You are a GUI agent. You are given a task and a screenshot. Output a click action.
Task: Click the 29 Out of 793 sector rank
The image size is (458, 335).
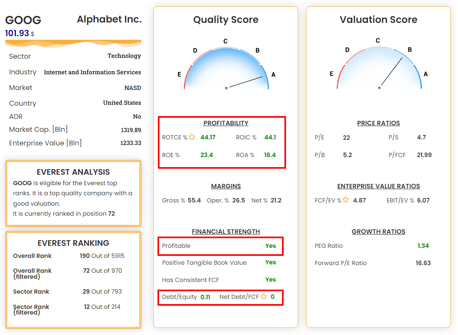coord(102,292)
